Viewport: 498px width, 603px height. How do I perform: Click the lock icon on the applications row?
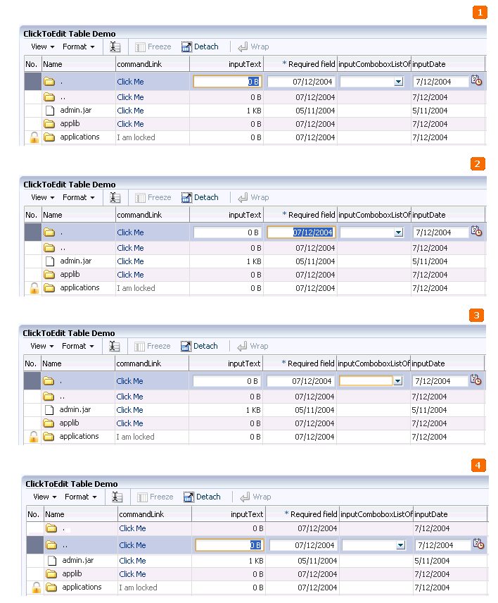[34, 137]
